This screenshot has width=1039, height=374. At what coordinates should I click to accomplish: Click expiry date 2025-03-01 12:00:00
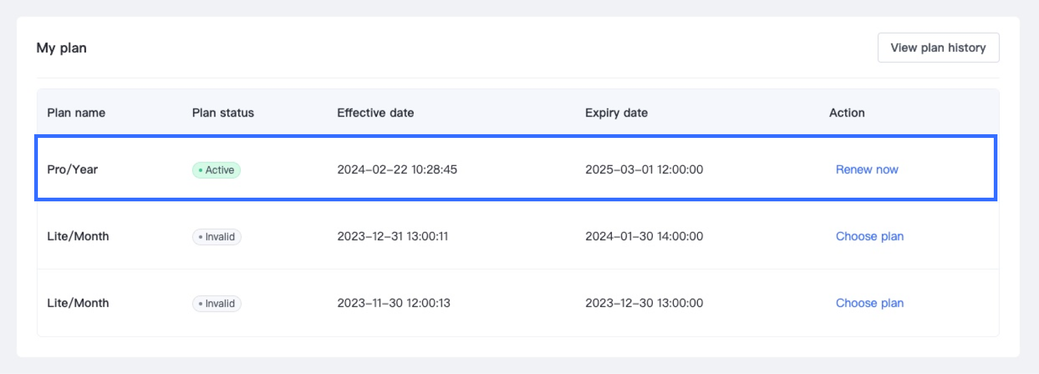pyautogui.click(x=644, y=170)
